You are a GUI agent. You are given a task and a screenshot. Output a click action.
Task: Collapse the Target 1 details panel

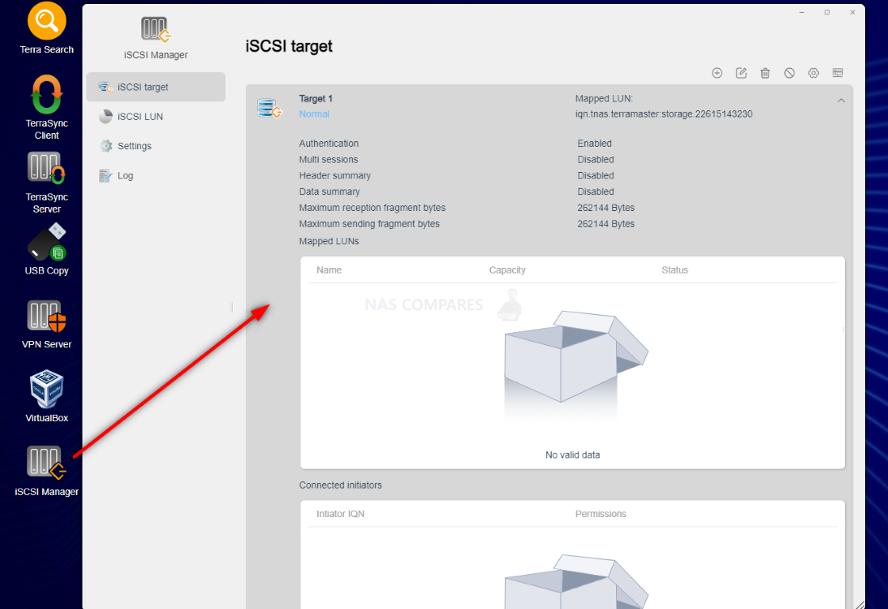[841, 100]
